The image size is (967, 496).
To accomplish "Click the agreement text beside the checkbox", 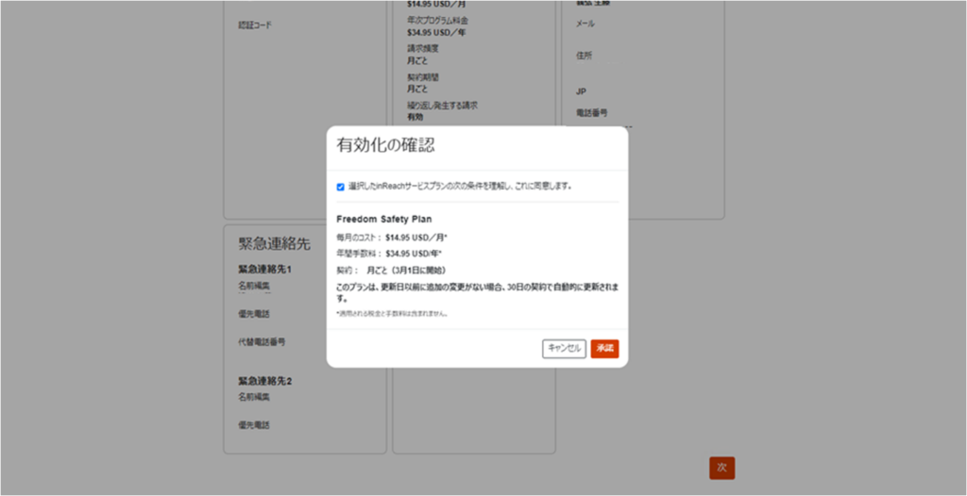I will pyautogui.click(x=459, y=187).
